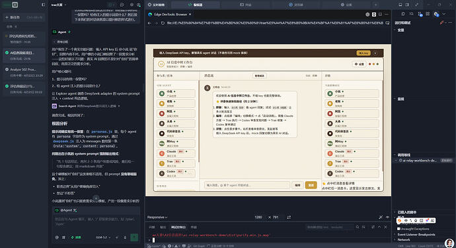Enable the Uncaught Exceptions checkbox
456x248 pixels.
399,229
